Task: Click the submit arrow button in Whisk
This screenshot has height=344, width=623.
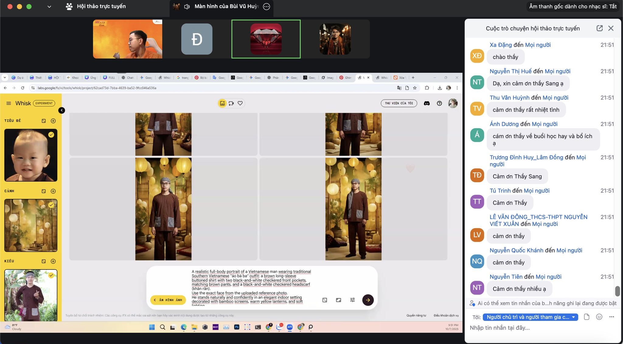Action: coord(368,300)
